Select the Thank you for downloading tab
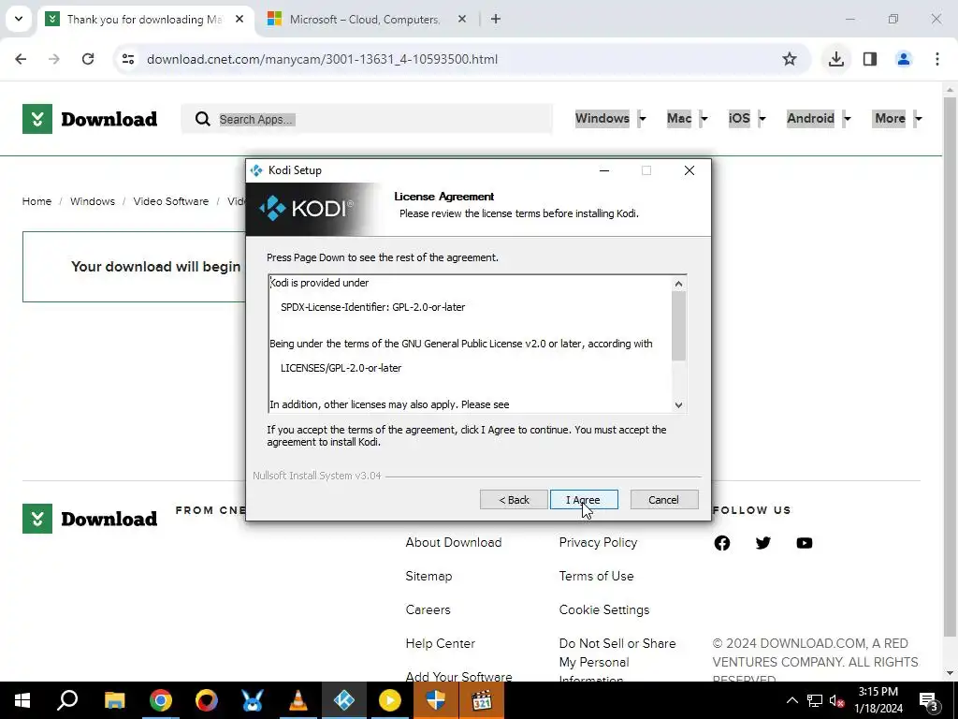 pos(144,20)
